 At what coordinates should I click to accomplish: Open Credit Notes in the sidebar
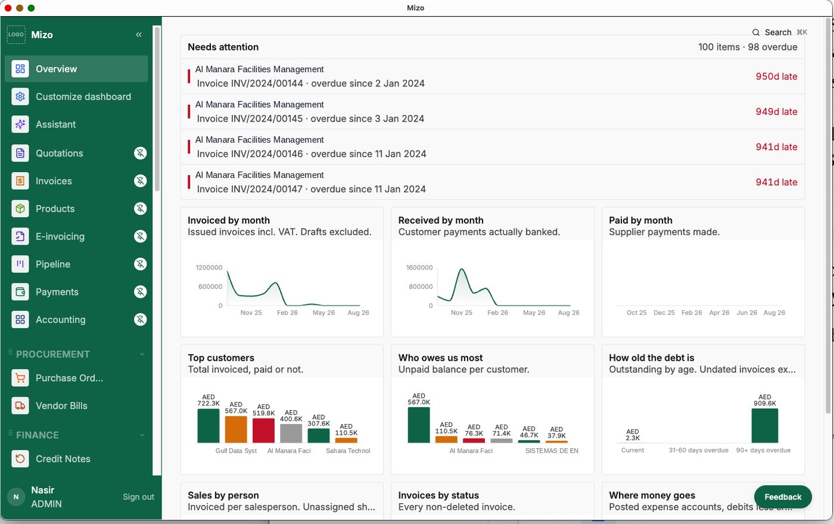coord(76,459)
